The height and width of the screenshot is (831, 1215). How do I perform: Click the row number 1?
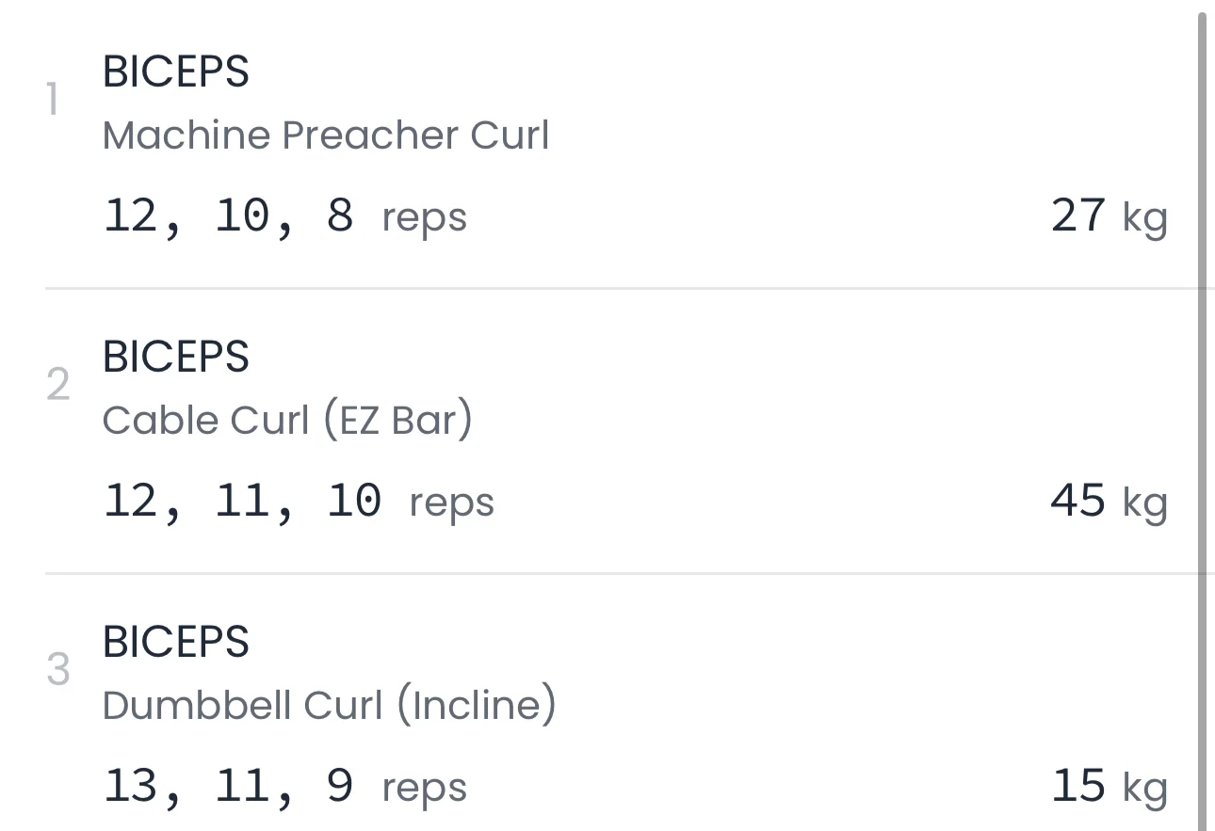53,100
